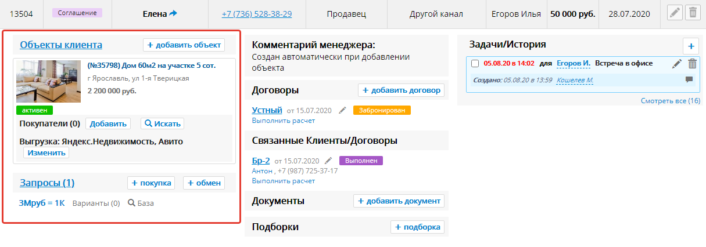Image resolution: width=706 pixels, height=247 pixels.
Task: Edit the Встреча в офисе task
Action: (677, 64)
